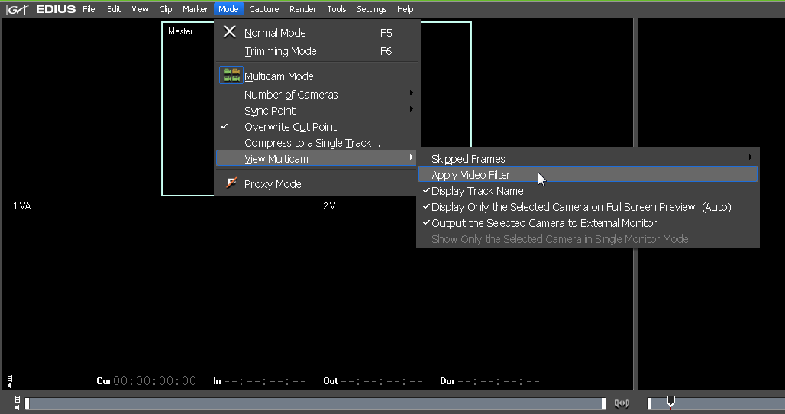This screenshot has width=785, height=414.
Task: Click the Cur timecode field
Action: (154, 380)
